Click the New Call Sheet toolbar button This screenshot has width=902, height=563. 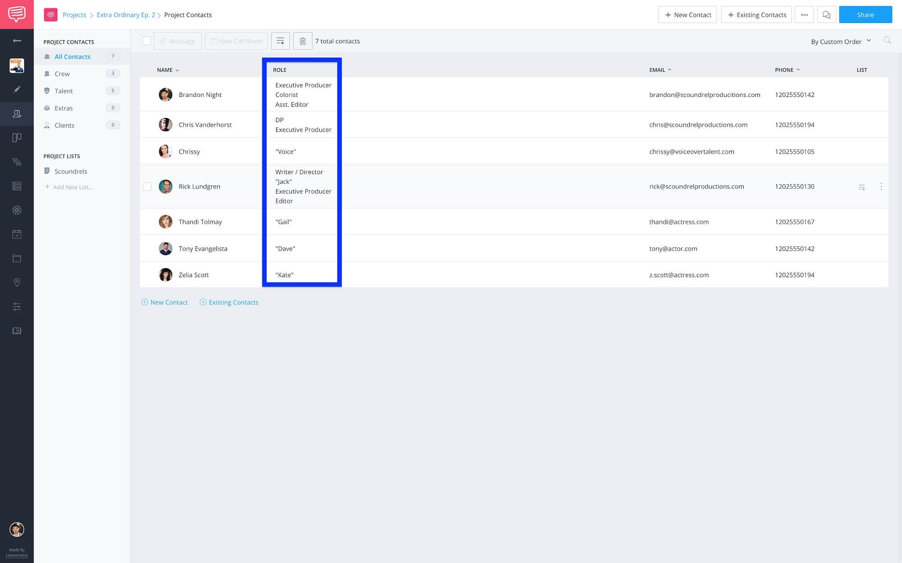(236, 41)
